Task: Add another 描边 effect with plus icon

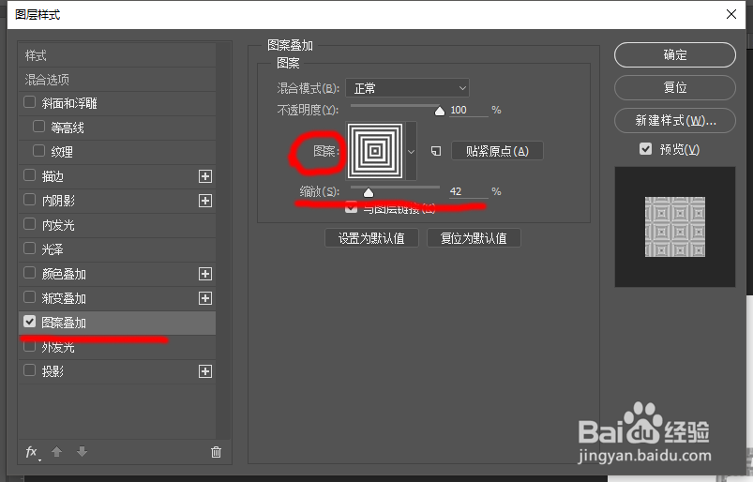Action: [x=205, y=176]
